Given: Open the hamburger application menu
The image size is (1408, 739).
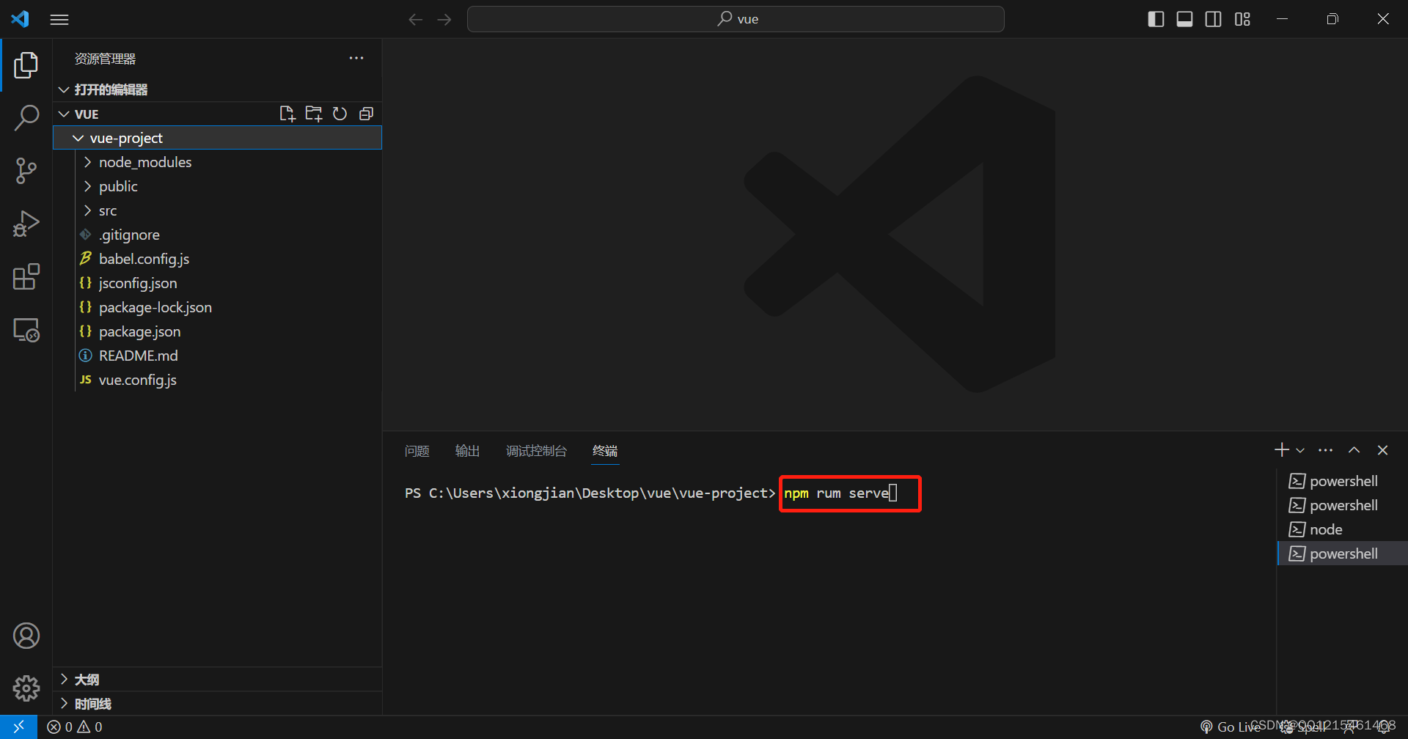Looking at the screenshot, I should 59,20.
